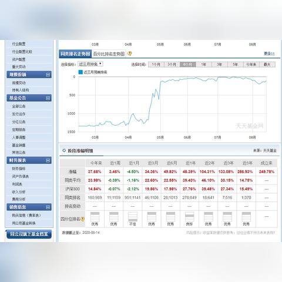Select the 3年 time range option
The width and height of the screenshot is (282, 282).
(x=220, y=65)
